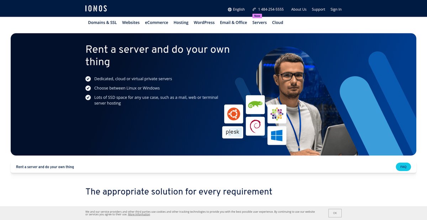Click checkmark icon beside 'Choose between Linux or Windows'
427x220 pixels.
pyautogui.click(x=88, y=88)
